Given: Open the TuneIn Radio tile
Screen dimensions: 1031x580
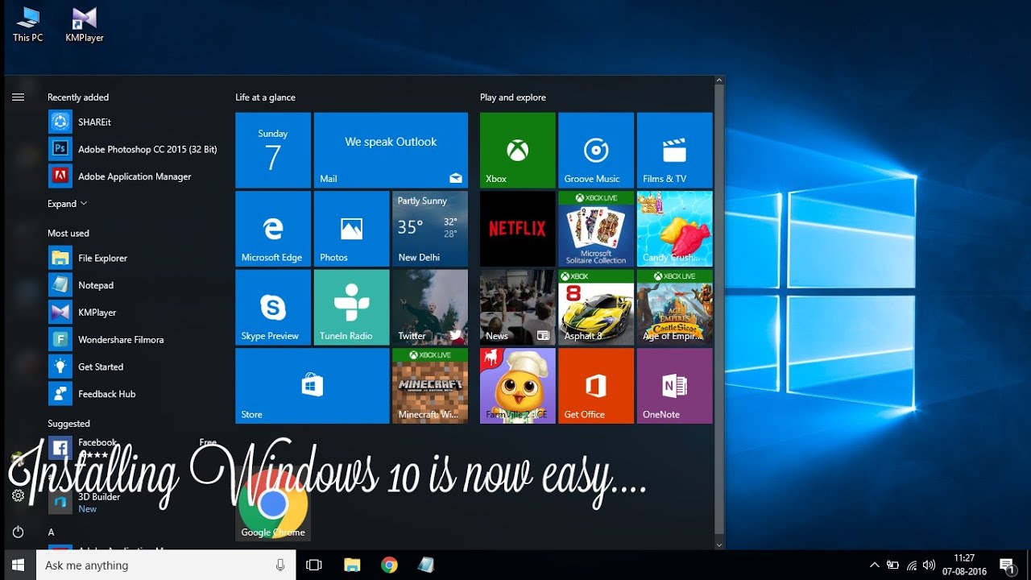Looking at the screenshot, I should 351,307.
